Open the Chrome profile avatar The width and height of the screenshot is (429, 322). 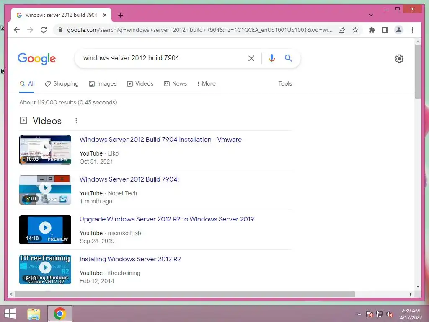pos(399,30)
